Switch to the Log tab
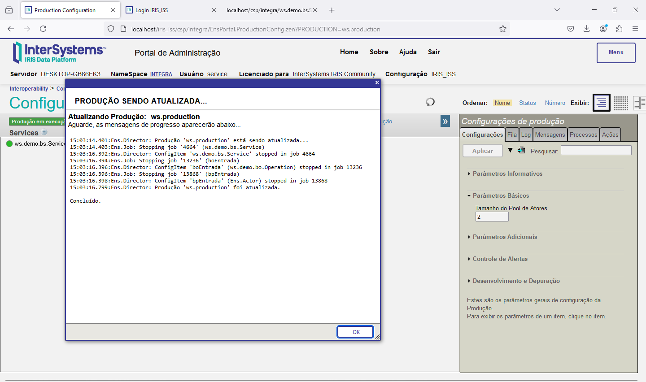 click(526, 135)
